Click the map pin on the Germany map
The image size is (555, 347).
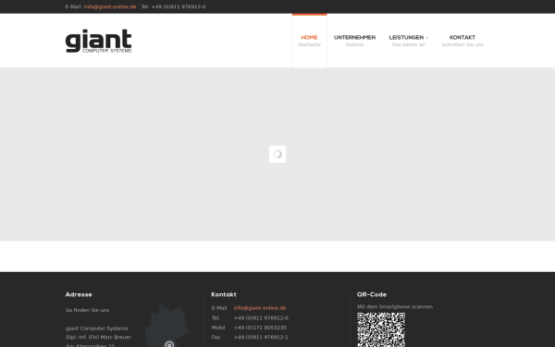(x=169, y=344)
